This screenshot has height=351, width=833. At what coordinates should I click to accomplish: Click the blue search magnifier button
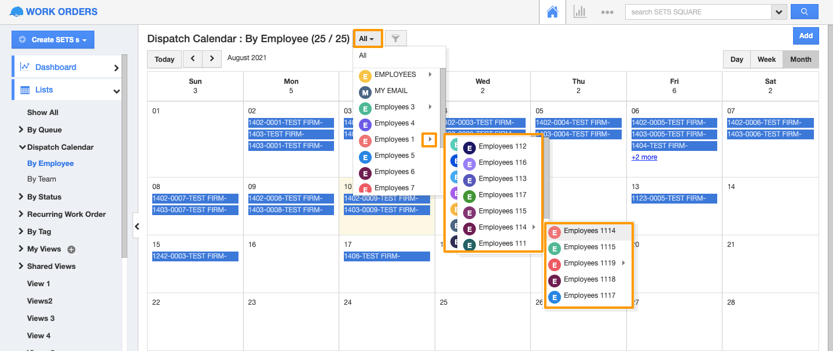804,12
